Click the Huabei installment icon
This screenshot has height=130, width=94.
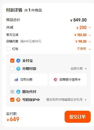point(16,80)
